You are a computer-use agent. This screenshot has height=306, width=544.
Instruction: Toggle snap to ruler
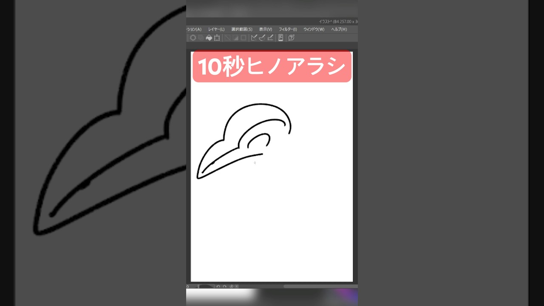point(254,37)
